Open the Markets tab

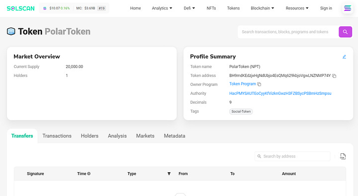click(145, 136)
